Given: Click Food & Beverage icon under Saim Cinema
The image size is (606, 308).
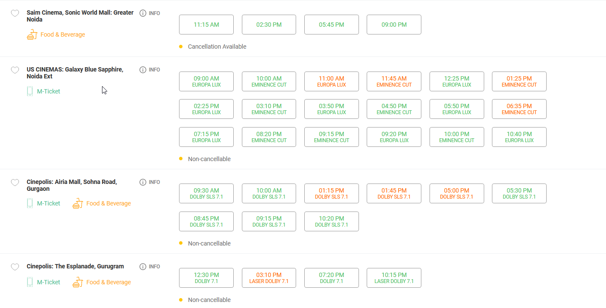Looking at the screenshot, I should pyautogui.click(x=32, y=34).
